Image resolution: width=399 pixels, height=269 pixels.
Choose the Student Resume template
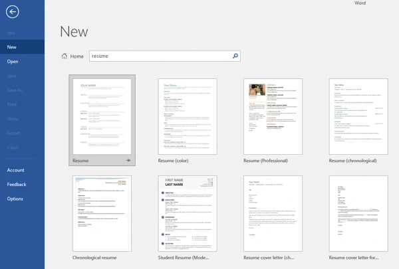click(x=188, y=213)
